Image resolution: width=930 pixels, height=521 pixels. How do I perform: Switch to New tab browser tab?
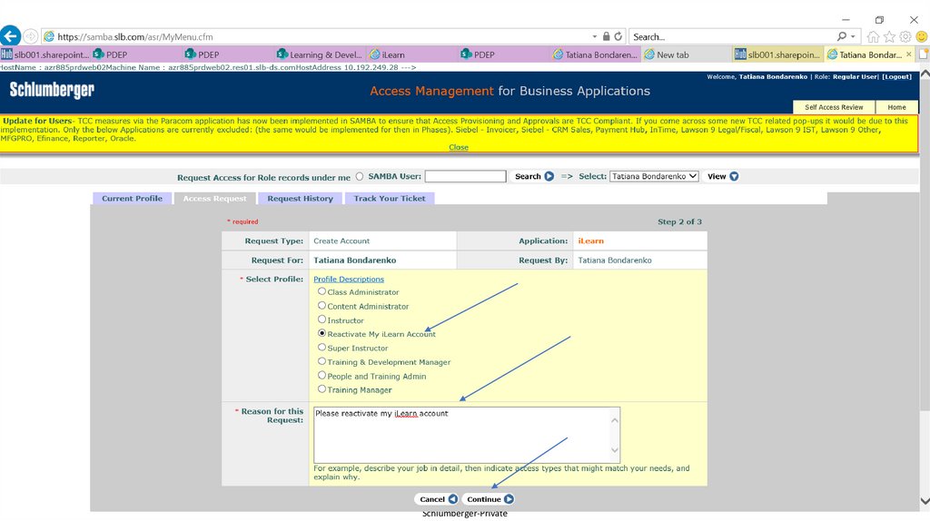(687, 54)
